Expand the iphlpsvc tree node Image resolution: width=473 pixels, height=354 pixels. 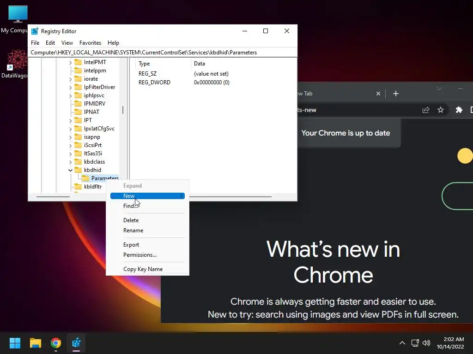tap(70, 96)
